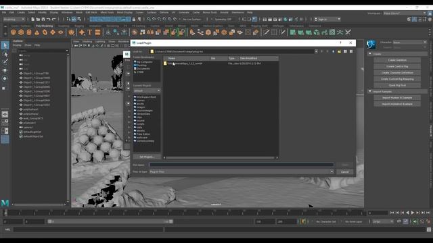Viewport: 433px width, 243px height.
Task: Click the Target Weld shelf icon at the end
Action: (348, 32)
